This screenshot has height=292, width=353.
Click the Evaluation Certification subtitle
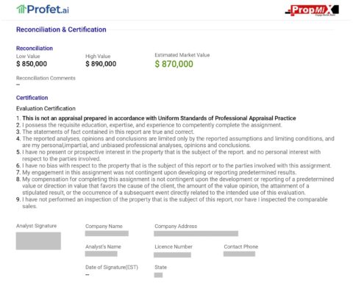click(x=46, y=108)
